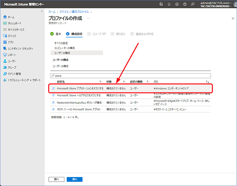
Task: Sort by 状態 column header
Action: click(109, 82)
